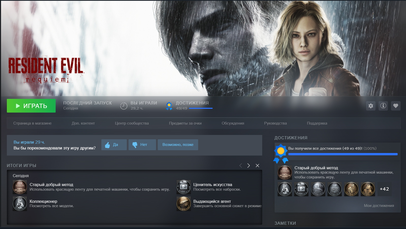Select the golden plant achievement icon
406x229 pixels.
[x=351, y=189]
